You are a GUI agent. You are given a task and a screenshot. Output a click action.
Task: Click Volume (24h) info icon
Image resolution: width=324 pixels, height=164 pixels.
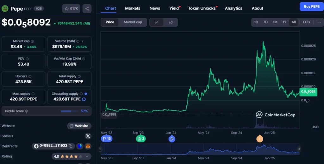[78, 41]
